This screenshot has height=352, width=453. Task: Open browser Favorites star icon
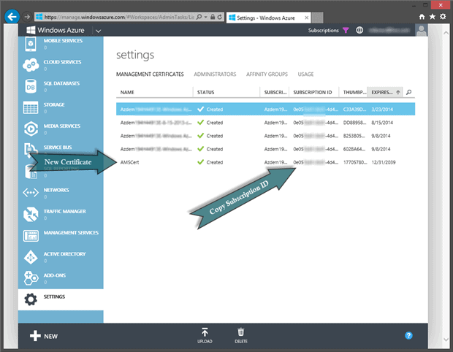pos(433,17)
